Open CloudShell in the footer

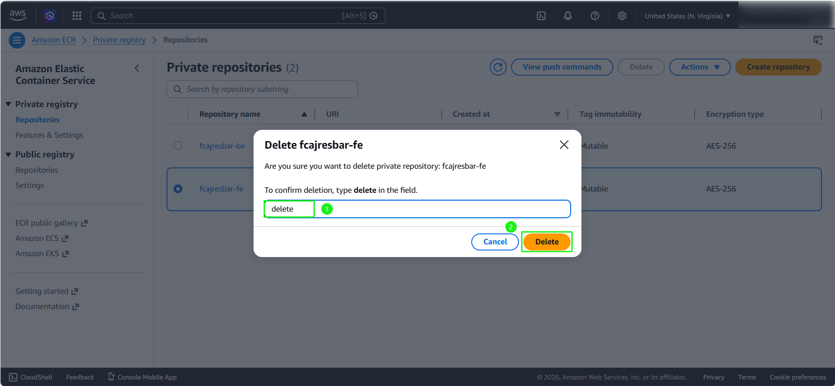coord(31,377)
